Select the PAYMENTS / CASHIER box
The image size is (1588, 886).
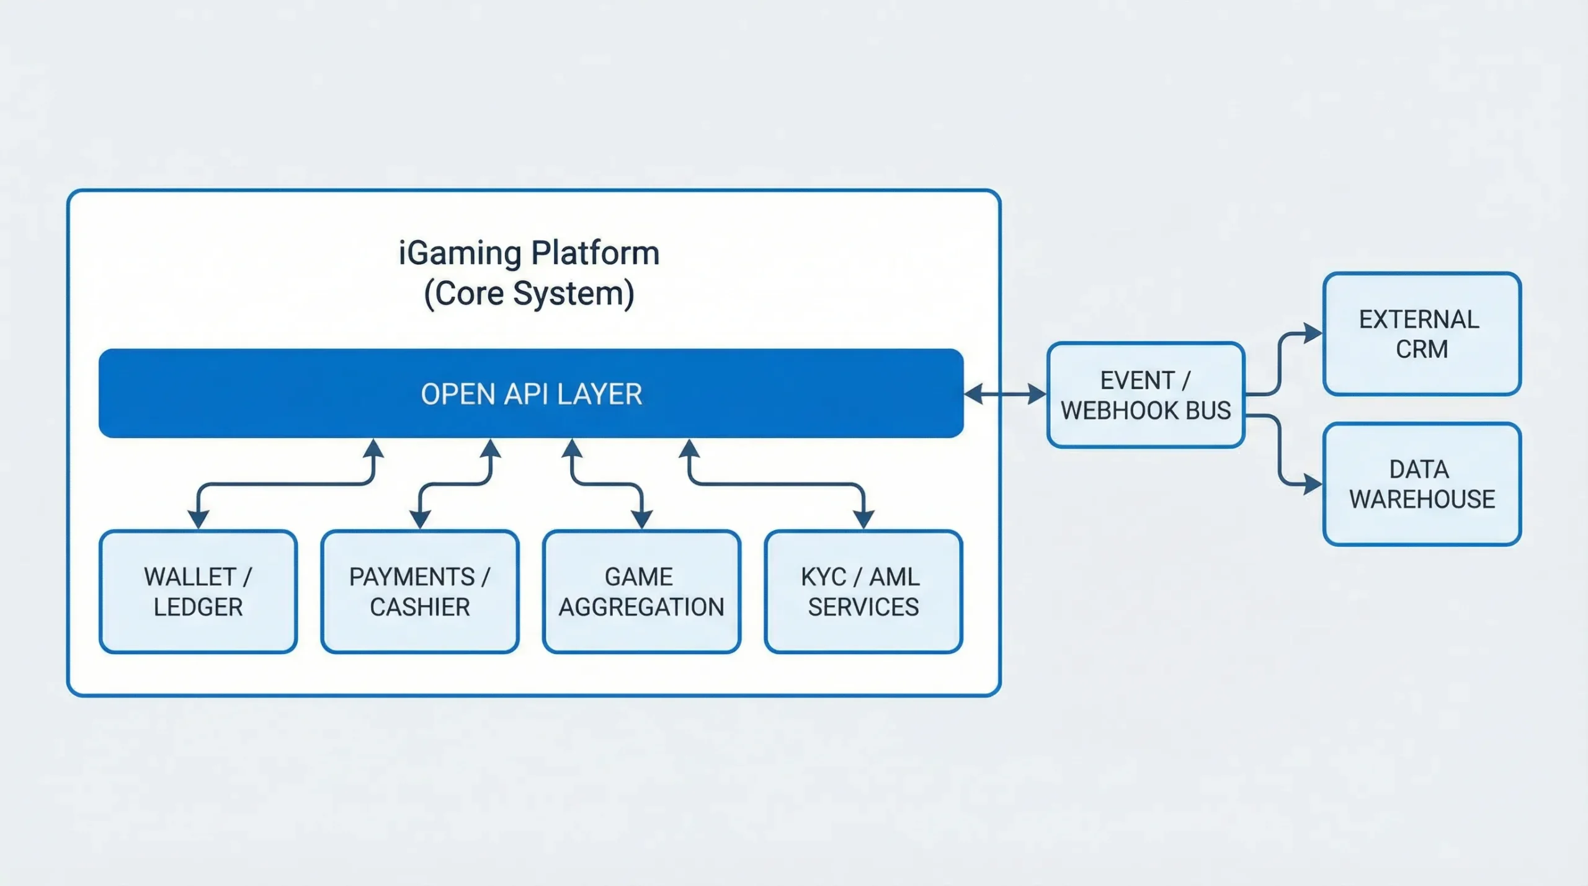click(x=420, y=591)
